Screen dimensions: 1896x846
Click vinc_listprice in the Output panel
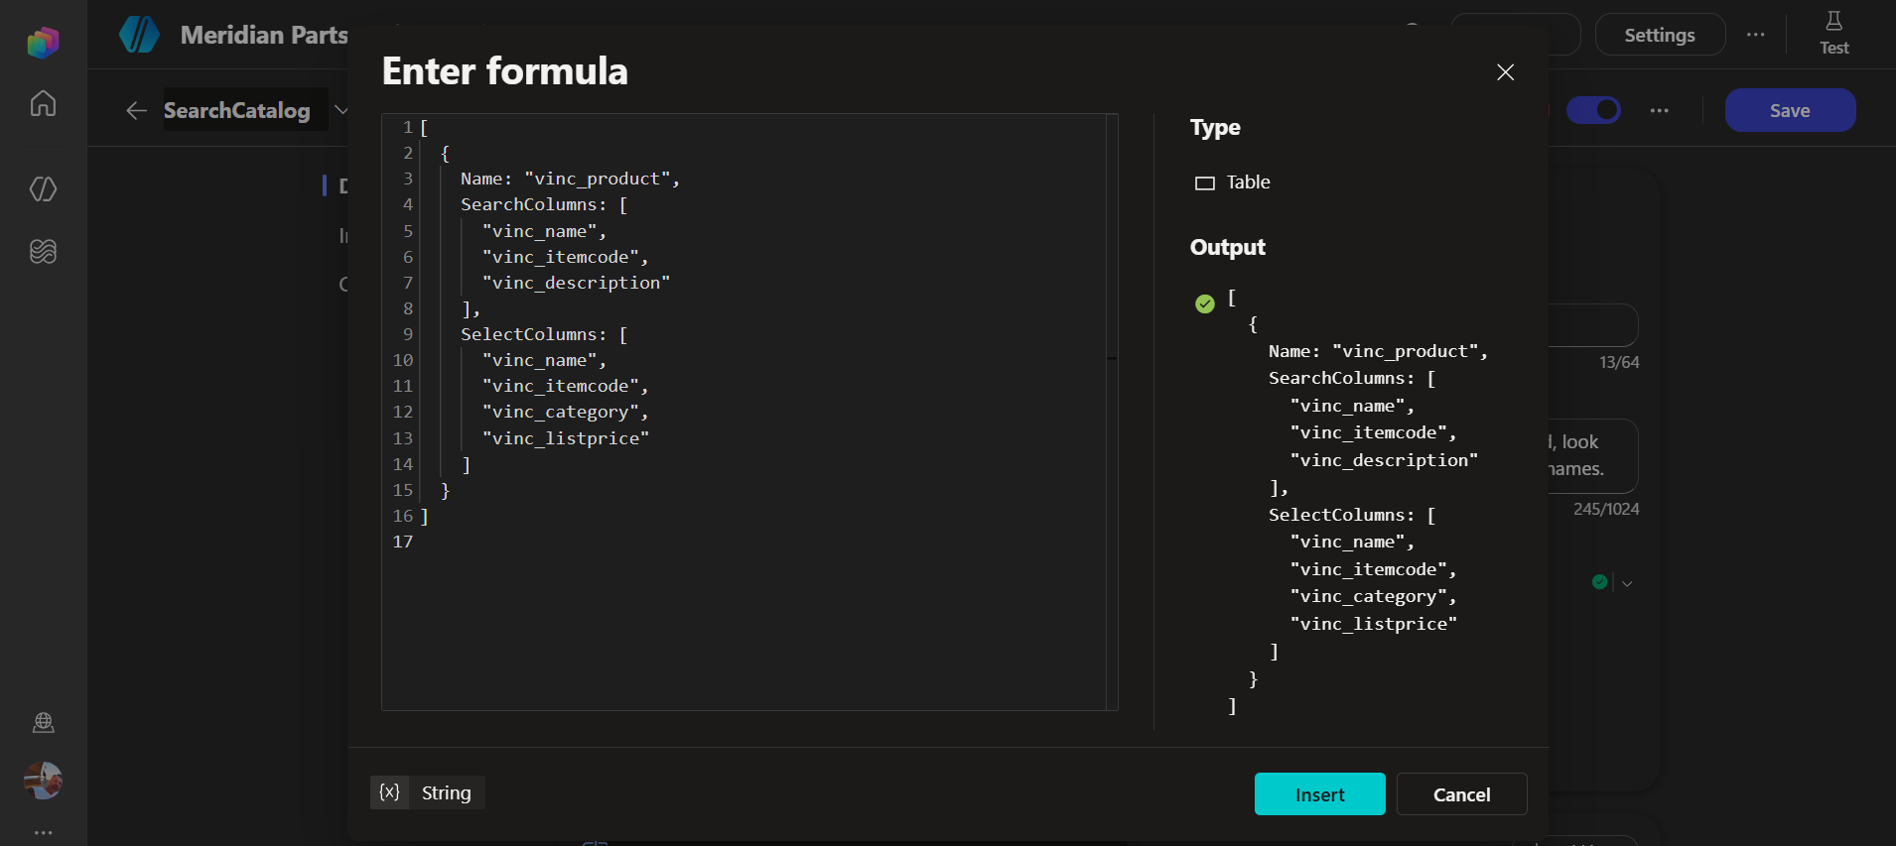(1374, 624)
